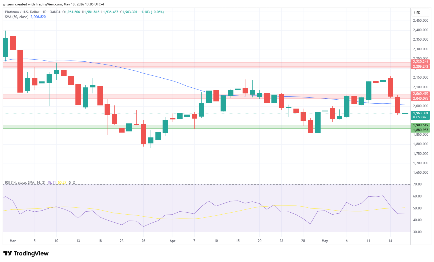Click the 'gmzern created with TradingView.com' caption
Viewport: 434px width, 262px height.
[33, 4]
